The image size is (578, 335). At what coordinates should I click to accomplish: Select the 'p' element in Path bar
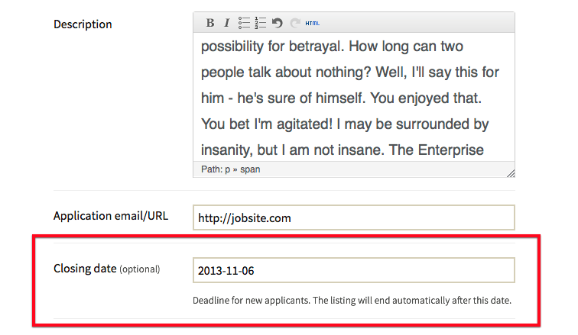pyautogui.click(x=226, y=169)
